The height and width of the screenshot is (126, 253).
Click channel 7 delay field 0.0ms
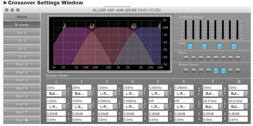[x=213, y=119]
